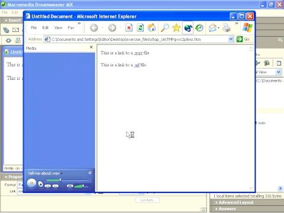This screenshot has height=213, width=284.
Task: Stop page loading with red X icon
Action: coord(129,28)
